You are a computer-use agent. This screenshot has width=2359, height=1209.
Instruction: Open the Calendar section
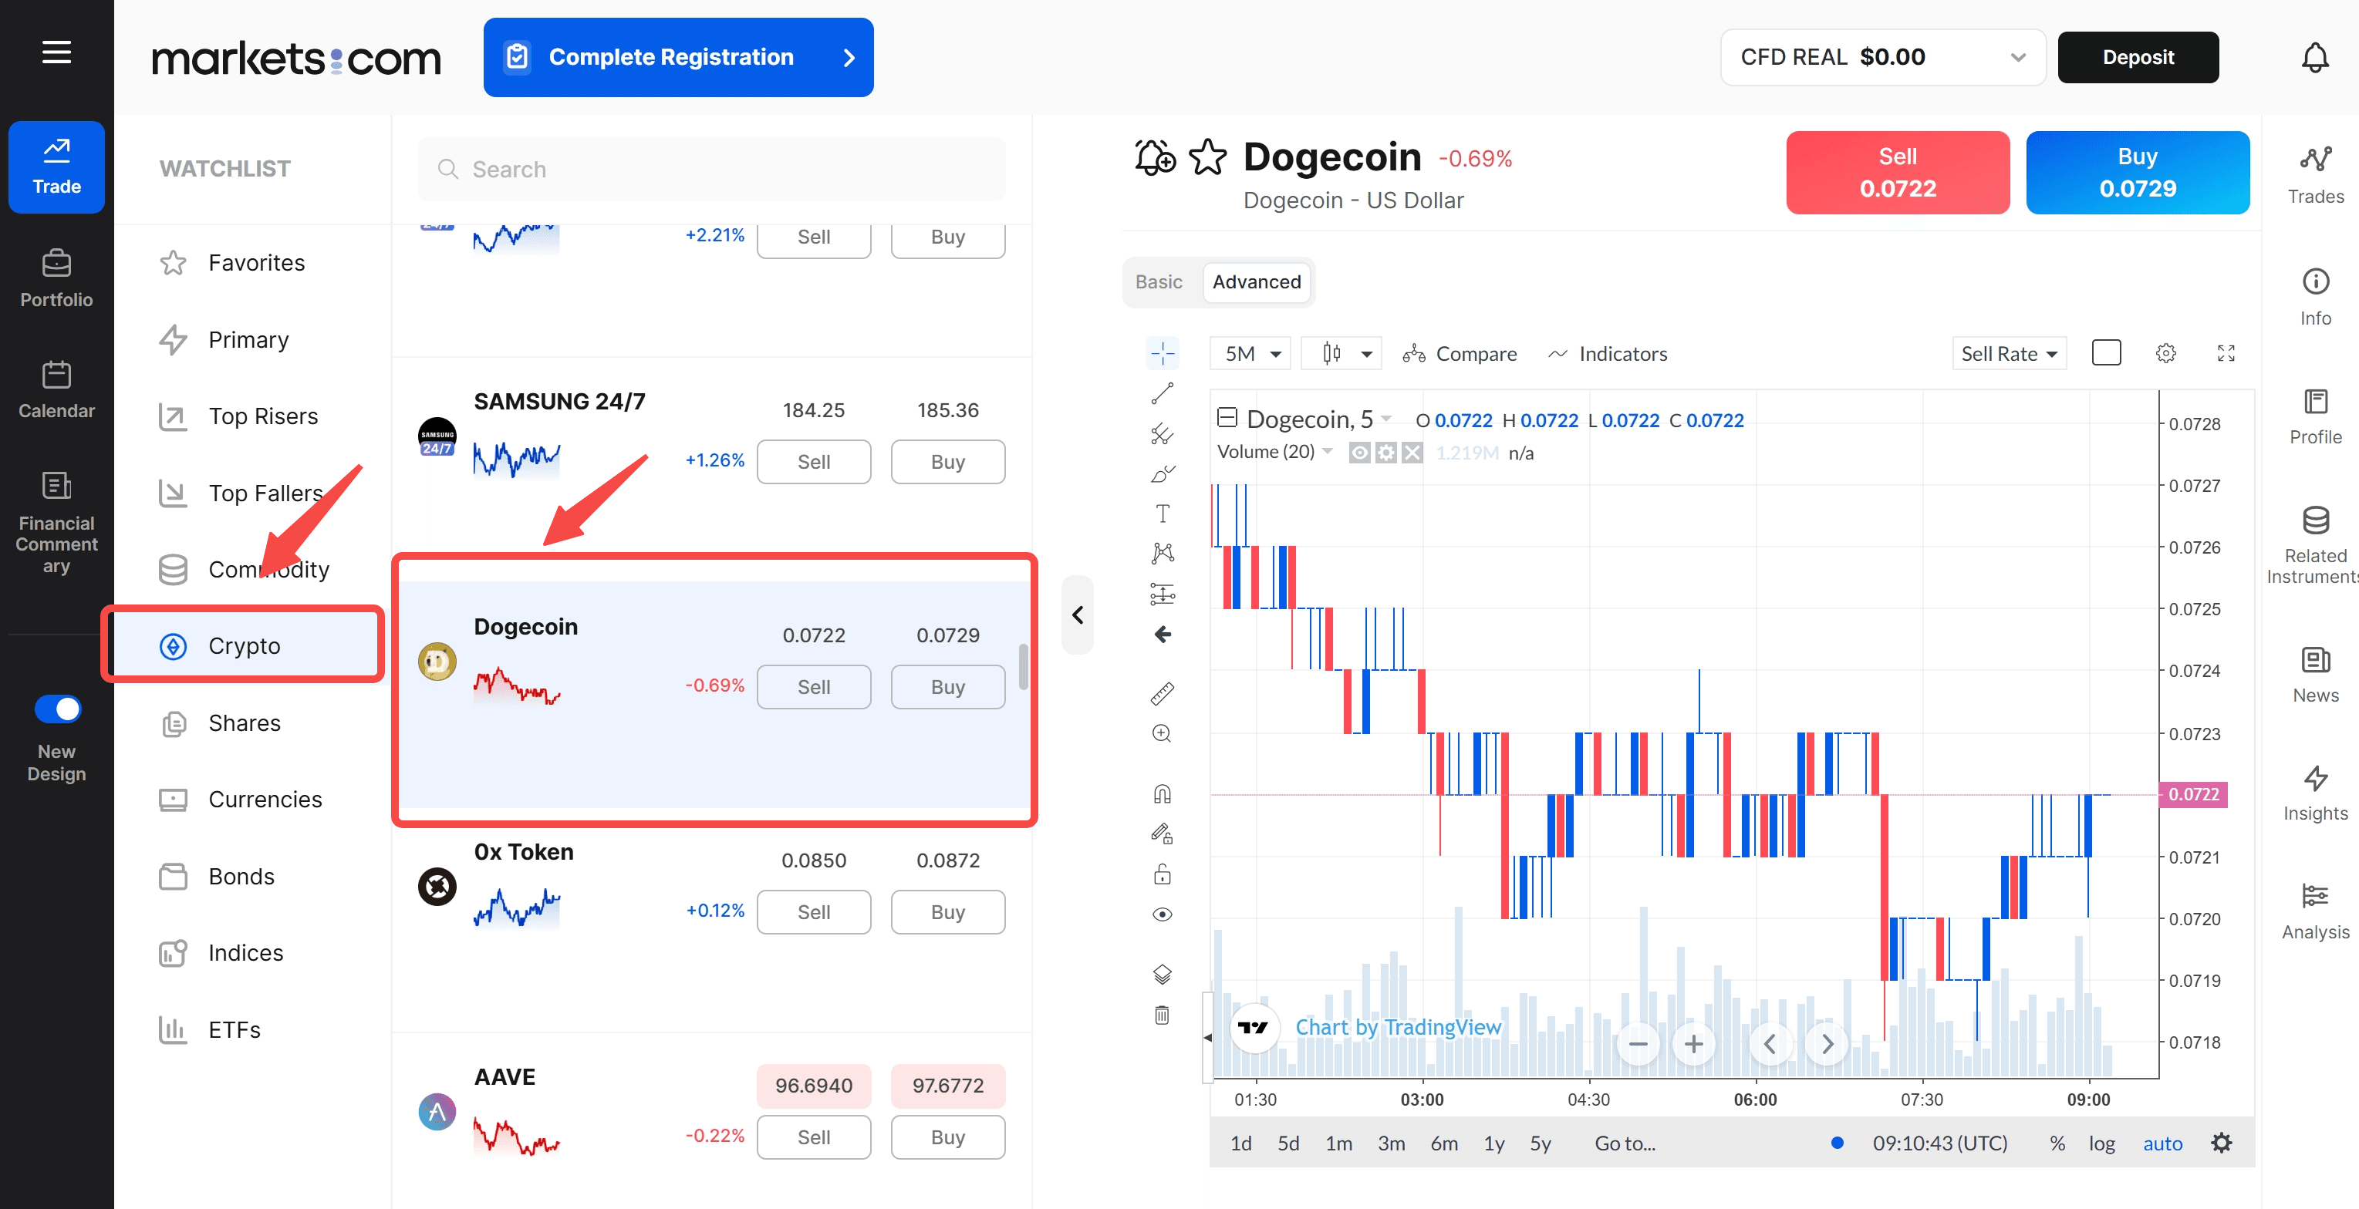(x=57, y=389)
